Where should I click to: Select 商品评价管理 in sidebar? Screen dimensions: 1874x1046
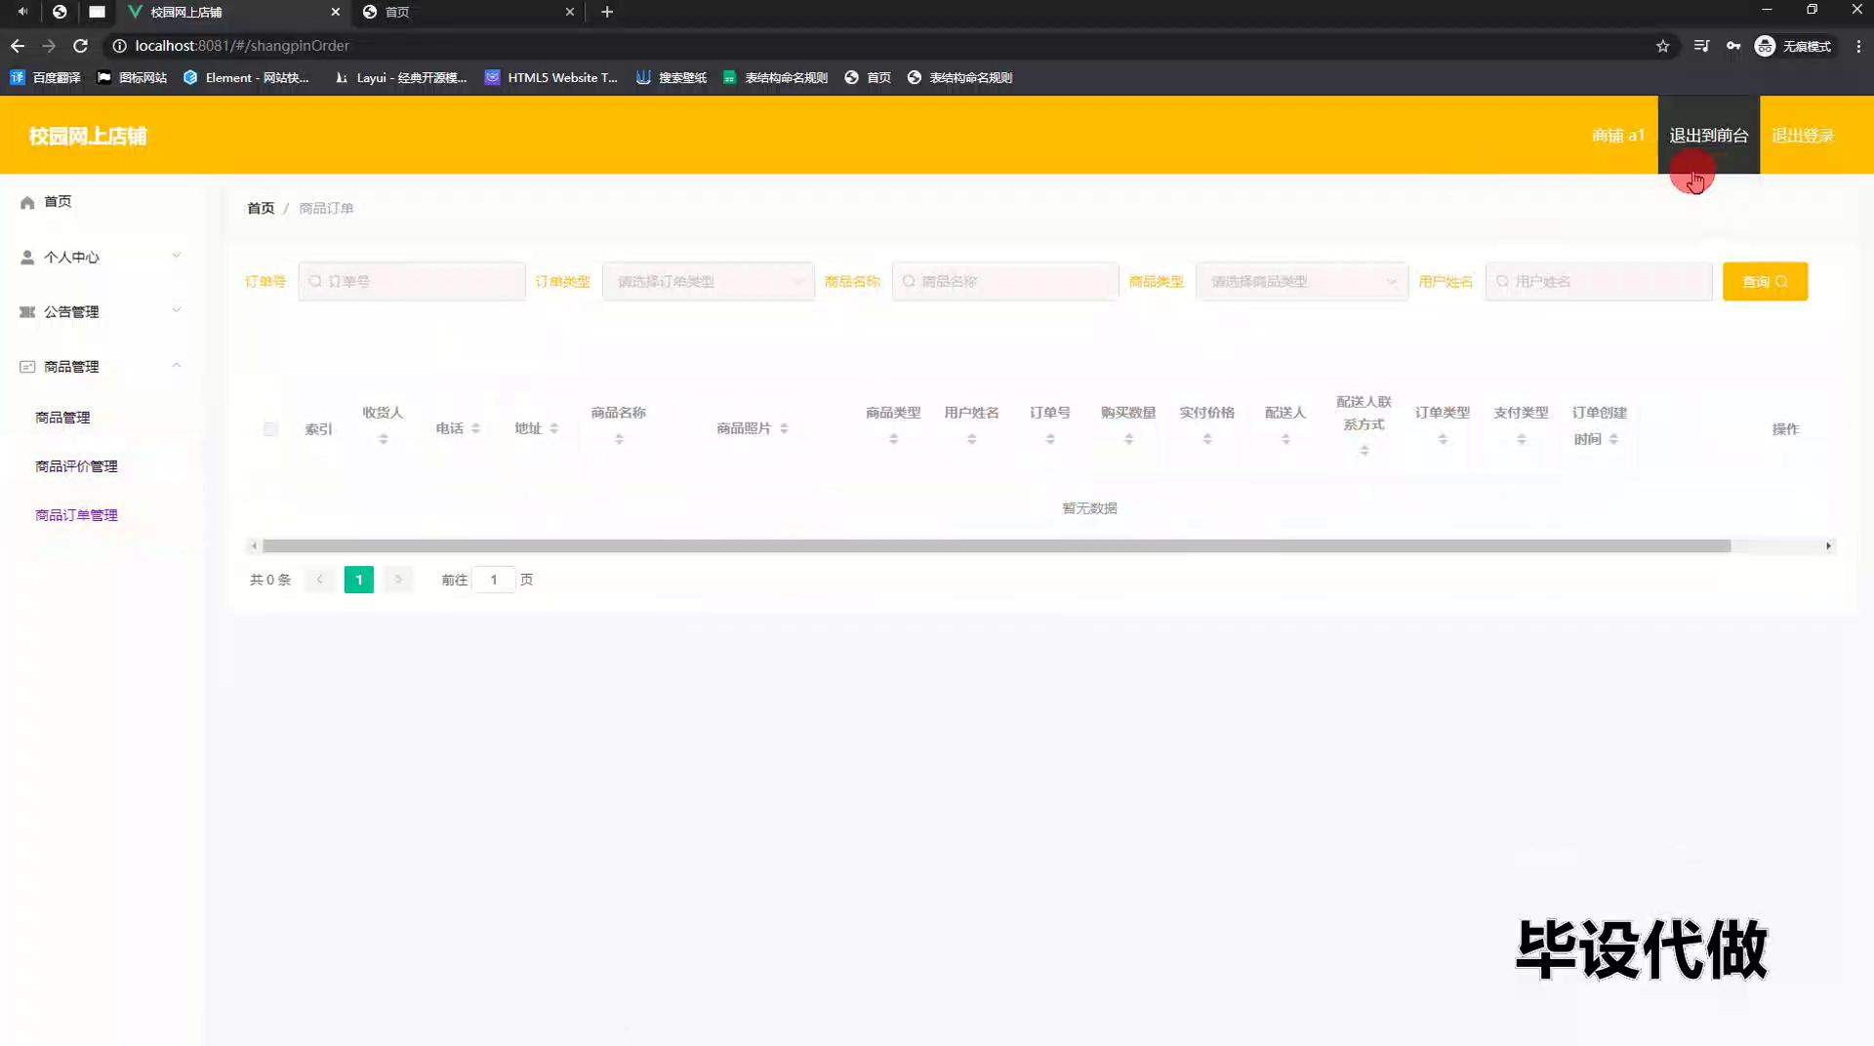coord(76,466)
